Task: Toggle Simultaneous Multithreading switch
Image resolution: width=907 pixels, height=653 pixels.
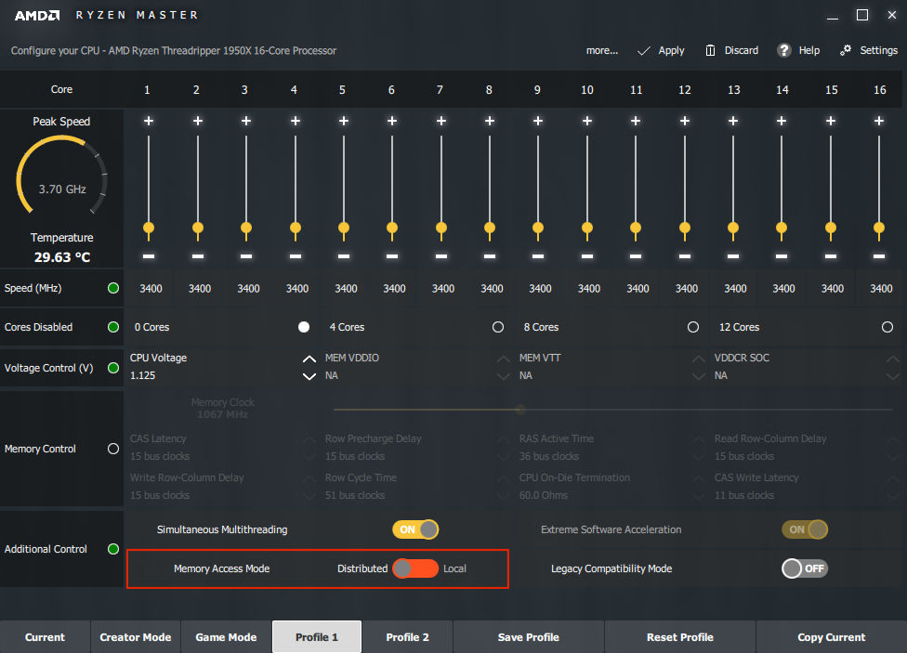Action: pos(415,529)
